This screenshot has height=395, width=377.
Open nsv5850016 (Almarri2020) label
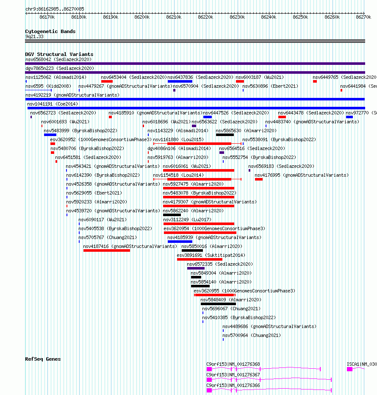pos(212,246)
